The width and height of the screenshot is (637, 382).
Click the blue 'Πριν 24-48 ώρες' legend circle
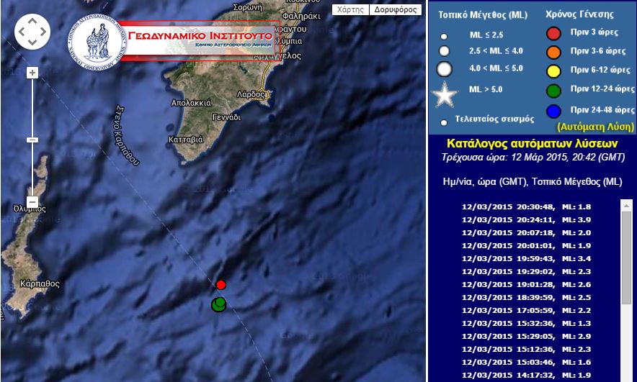coord(553,111)
